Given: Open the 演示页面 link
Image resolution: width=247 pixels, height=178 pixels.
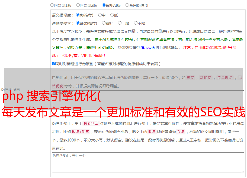Looking at the screenshot, I should (148, 48).
